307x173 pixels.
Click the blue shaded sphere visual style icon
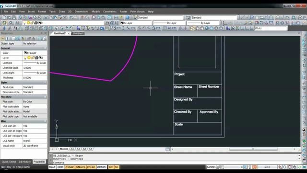[x=207, y=28]
